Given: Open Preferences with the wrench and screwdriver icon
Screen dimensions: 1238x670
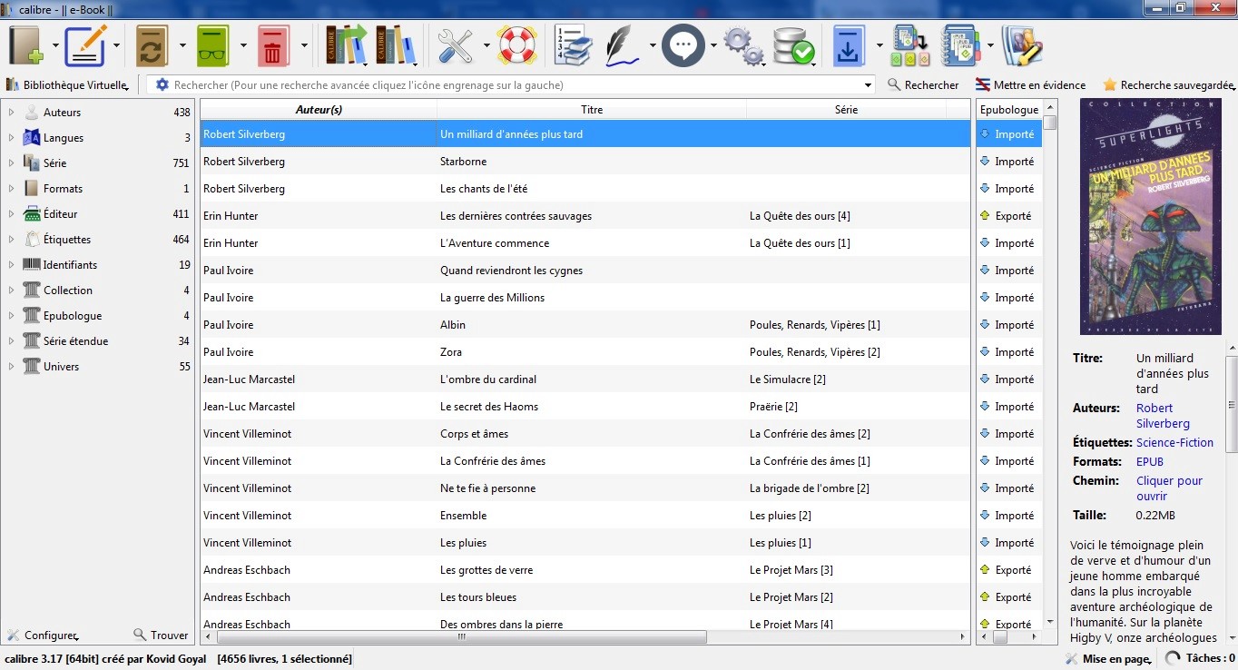Looking at the screenshot, I should 456,45.
